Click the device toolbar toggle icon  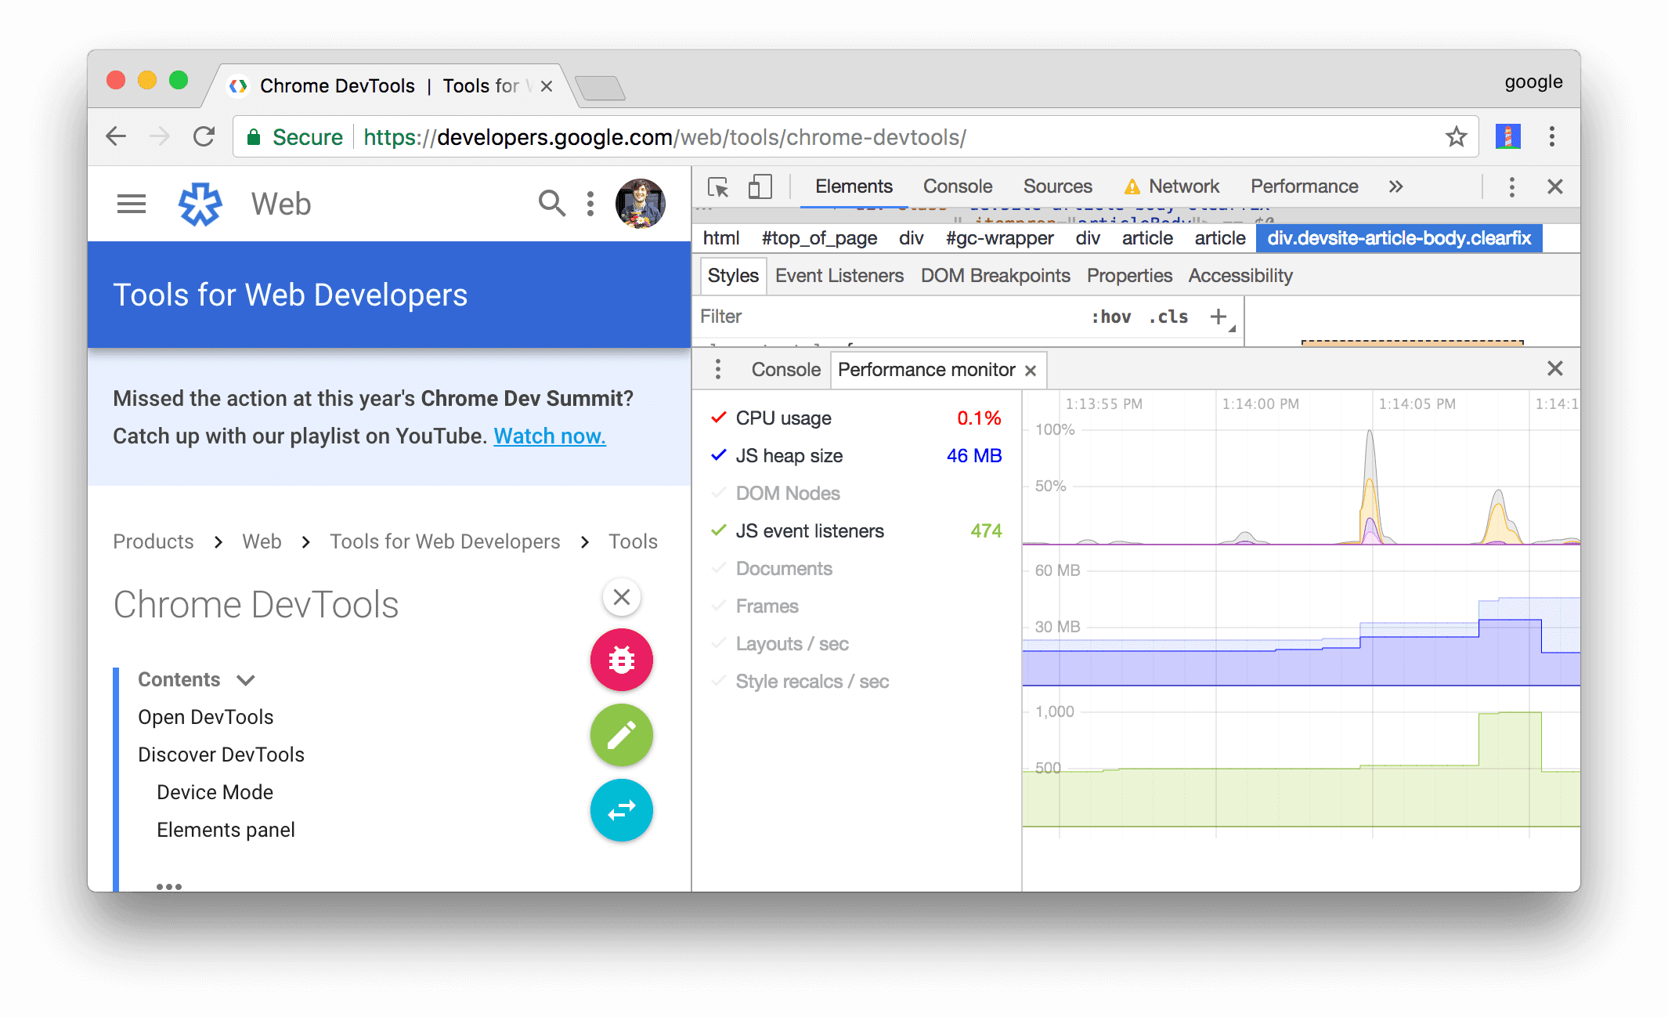759,187
